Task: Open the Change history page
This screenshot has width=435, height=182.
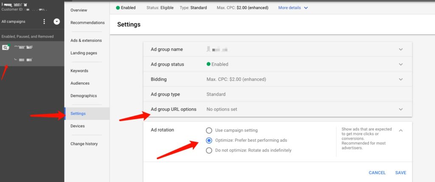Action: click(x=84, y=144)
